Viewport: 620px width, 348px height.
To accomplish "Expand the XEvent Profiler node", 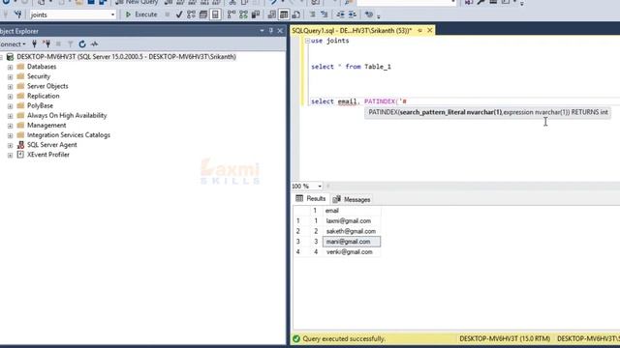I will tap(11, 155).
